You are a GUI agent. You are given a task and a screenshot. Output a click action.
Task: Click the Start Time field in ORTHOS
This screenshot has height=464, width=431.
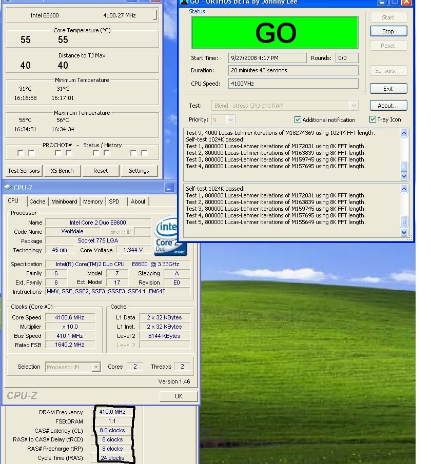267,58
